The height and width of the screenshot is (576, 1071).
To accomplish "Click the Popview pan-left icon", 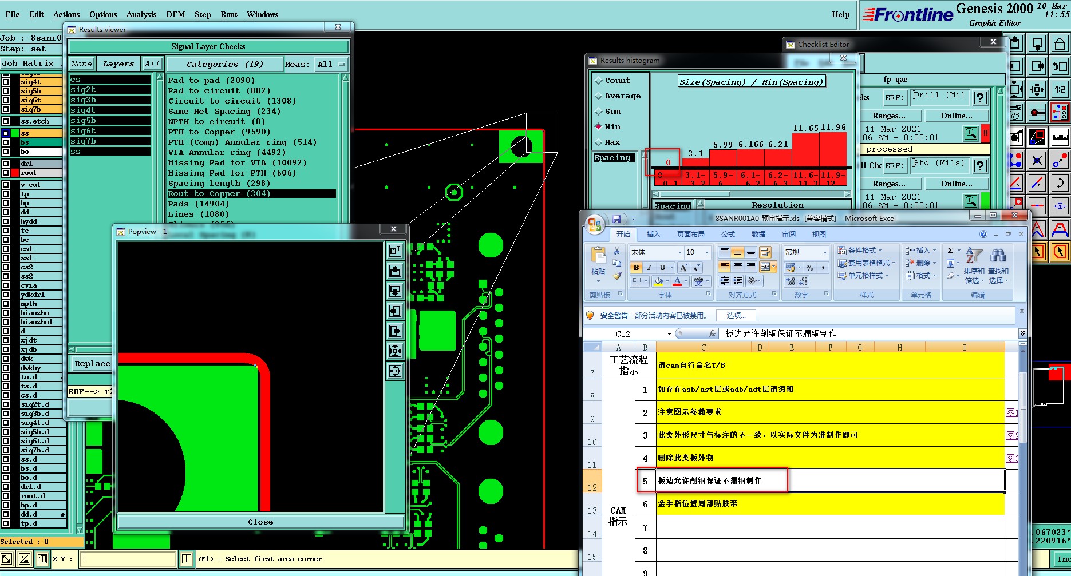I will tap(395, 311).
